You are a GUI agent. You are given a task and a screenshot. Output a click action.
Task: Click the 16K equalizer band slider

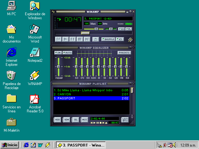tap(127, 66)
